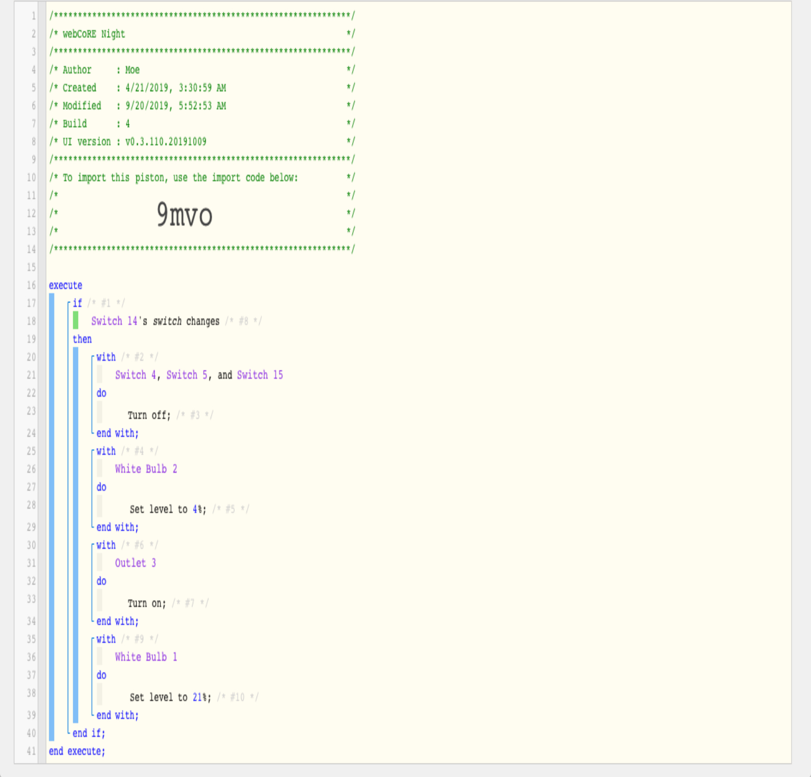This screenshot has width=811, height=777.
Task: Select the Turn on task #7
Action: [147, 603]
